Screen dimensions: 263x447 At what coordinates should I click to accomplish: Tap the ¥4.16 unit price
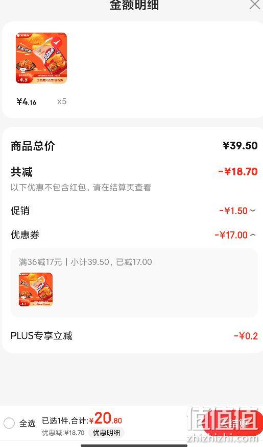click(27, 101)
